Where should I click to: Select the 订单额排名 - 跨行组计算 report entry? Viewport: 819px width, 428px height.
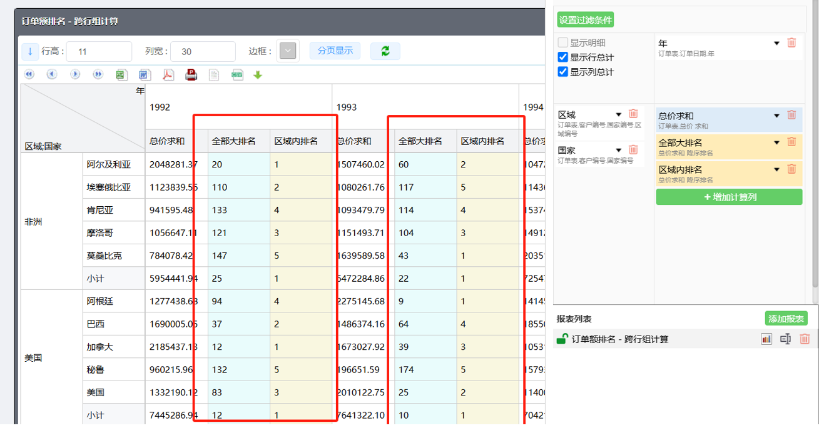(x=619, y=339)
